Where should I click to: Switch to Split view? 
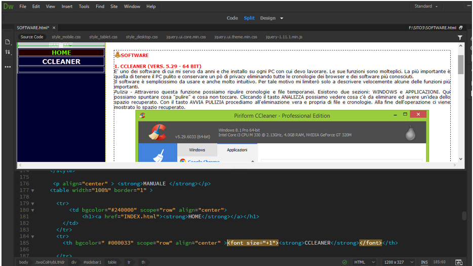[249, 18]
